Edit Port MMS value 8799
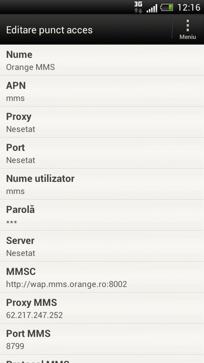Viewport: 204px width, 363px height. [102, 340]
